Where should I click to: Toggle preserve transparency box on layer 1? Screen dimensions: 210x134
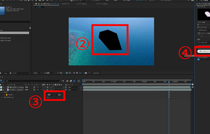click(x=32, y=87)
